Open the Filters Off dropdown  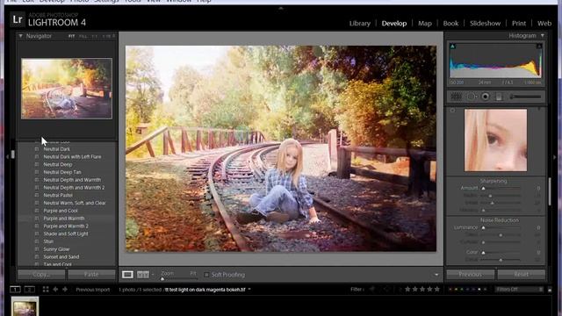coord(519,289)
